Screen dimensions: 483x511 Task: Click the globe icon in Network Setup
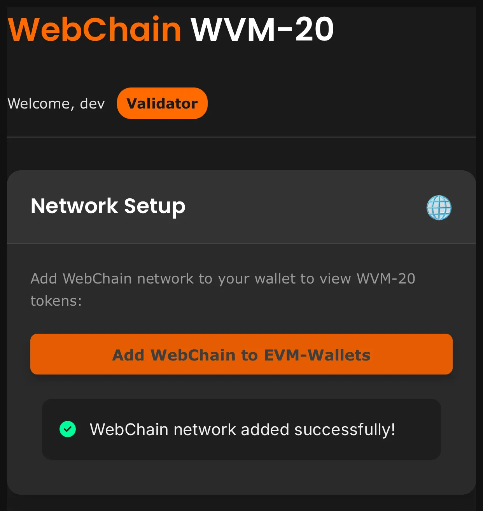(439, 208)
